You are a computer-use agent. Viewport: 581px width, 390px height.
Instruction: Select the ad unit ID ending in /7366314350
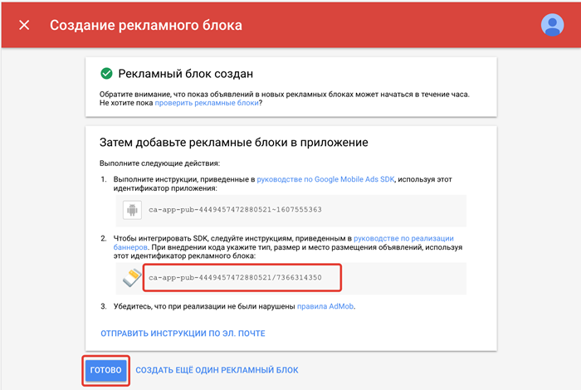click(235, 277)
